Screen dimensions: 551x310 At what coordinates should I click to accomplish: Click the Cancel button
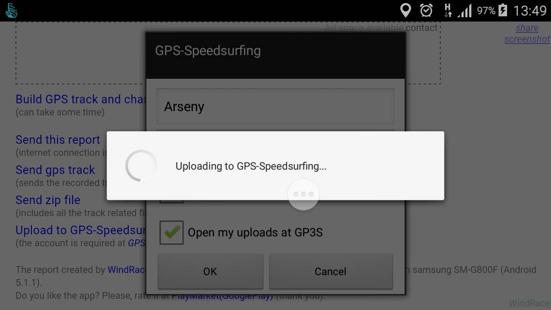point(331,271)
